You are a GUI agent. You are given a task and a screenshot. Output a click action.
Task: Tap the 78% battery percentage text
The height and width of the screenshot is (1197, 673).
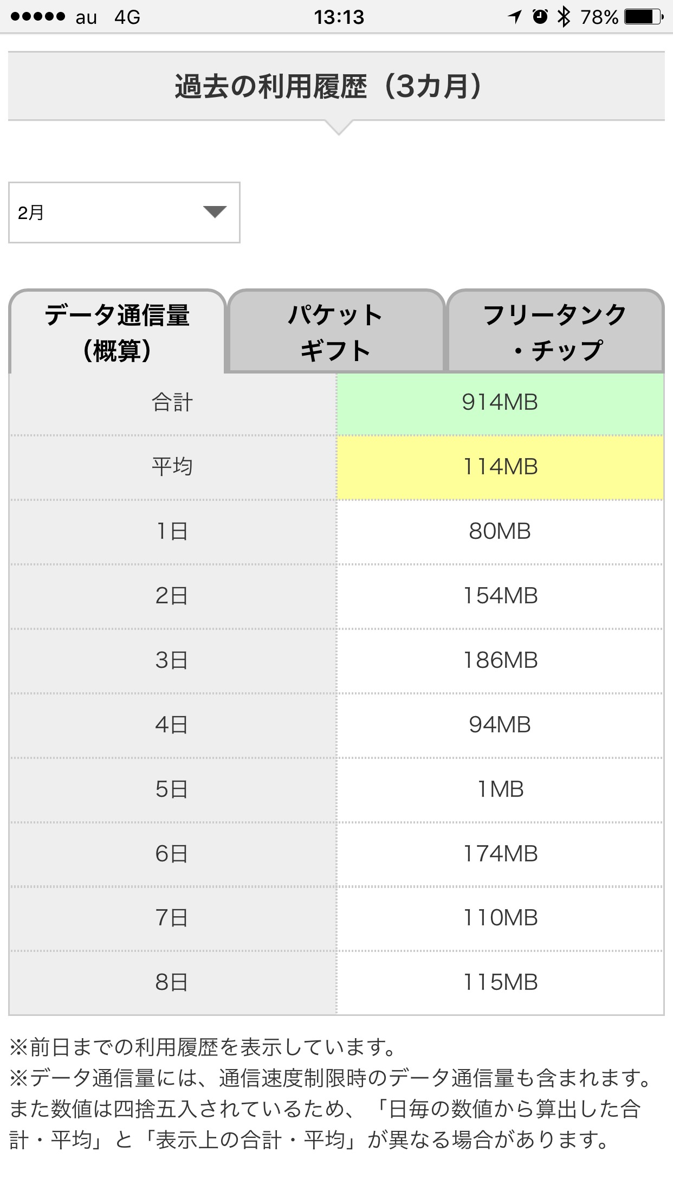tap(599, 17)
